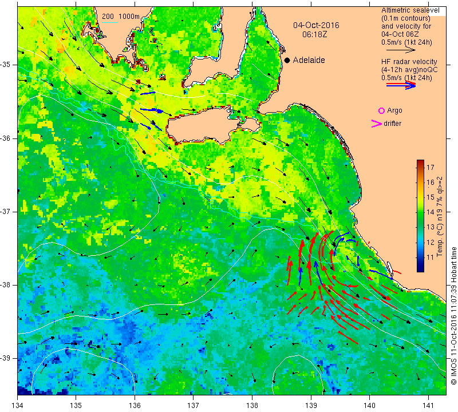Click the '200 1000m' depth contour label
Image resolution: width=458 pixels, height=412 pixels.
tap(121, 17)
